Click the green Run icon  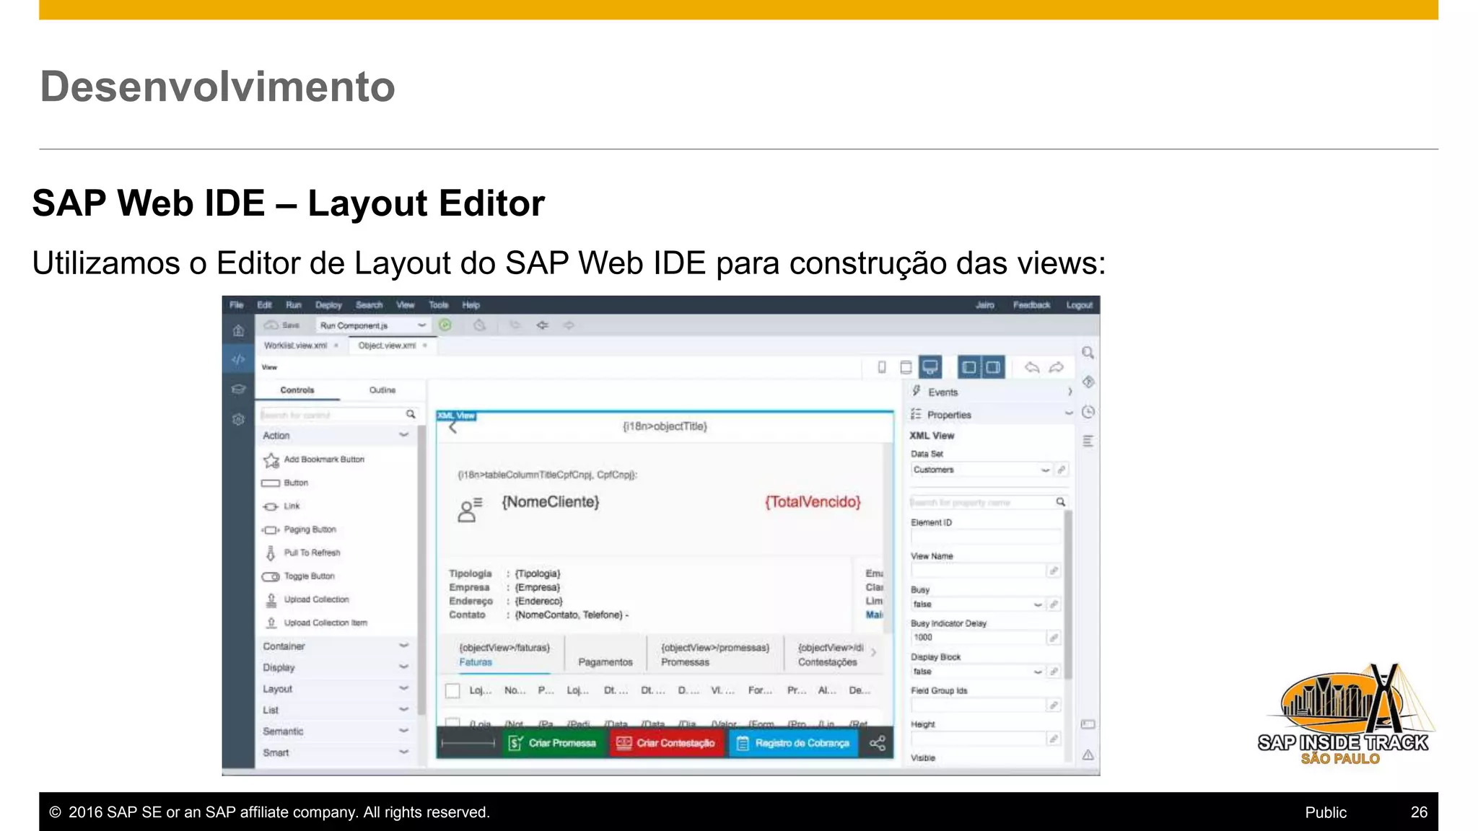click(445, 325)
